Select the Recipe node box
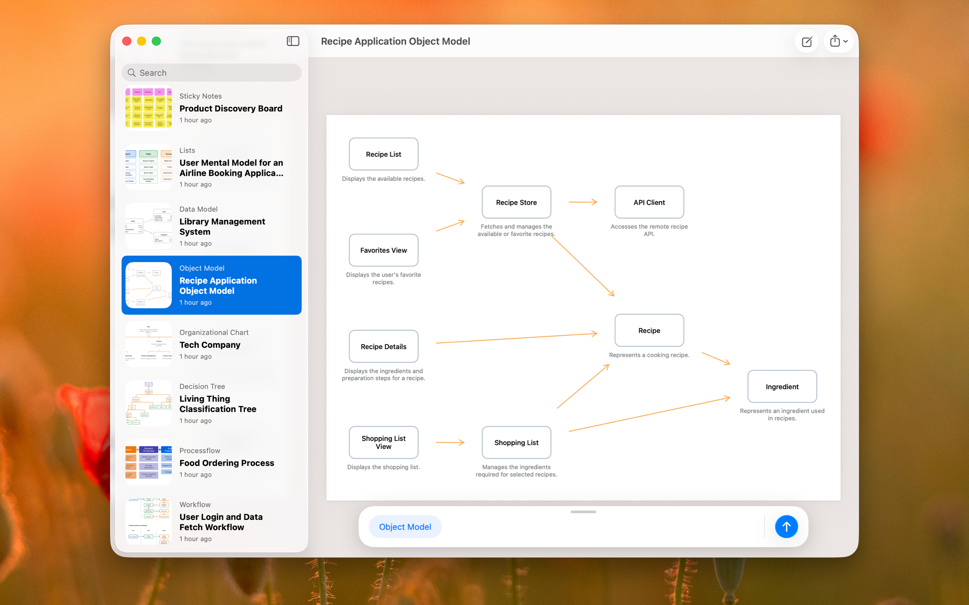 649,330
